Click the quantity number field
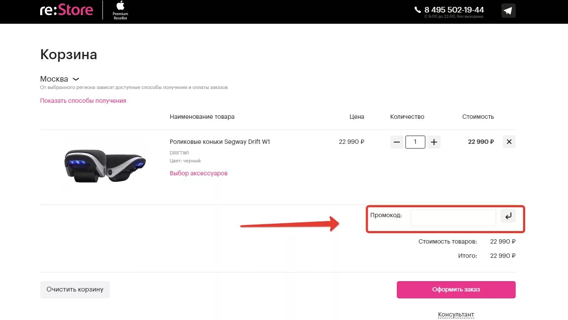The width and height of the screenshot is (568, 320). tap(415, 142)
